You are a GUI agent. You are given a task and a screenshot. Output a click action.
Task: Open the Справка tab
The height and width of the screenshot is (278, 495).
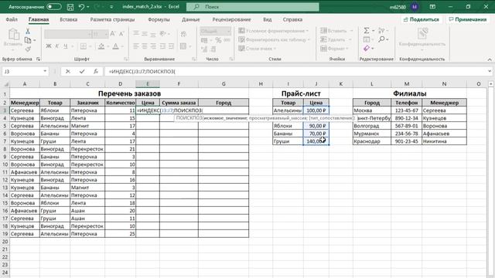[x=292, y=19]
